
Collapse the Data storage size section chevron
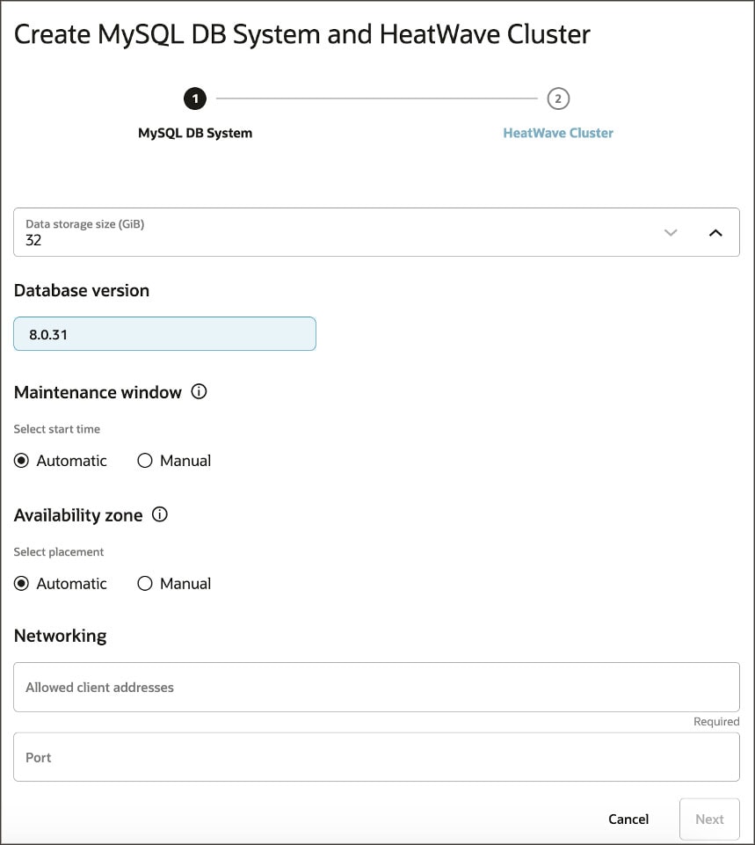pos(715,232)
